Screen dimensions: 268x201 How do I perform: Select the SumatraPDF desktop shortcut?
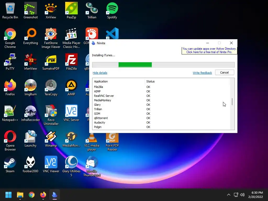[51, 62]
